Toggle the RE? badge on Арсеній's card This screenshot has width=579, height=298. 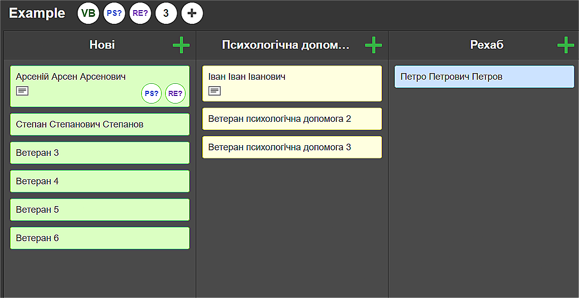[175, 93]
